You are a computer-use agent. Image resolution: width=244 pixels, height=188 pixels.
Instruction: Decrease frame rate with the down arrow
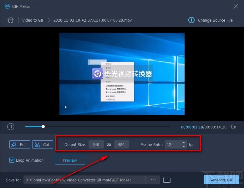184,146
